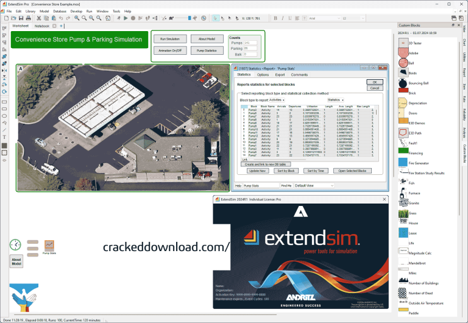
Task: Click the Zoom out magnifier icon
Action: click(91, 18)
